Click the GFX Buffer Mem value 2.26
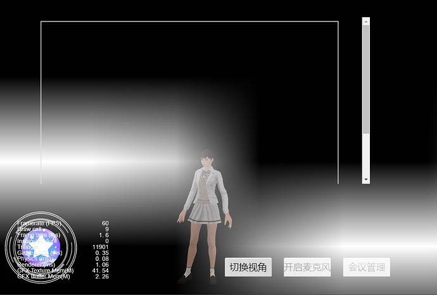 [102, 277]
